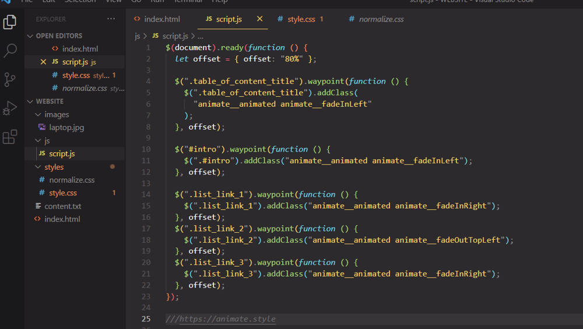
Task: Click the HTML icon of index.html tab
Action: 137,19
